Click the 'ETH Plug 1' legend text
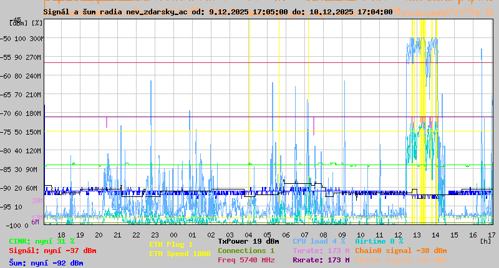The width and height of the screenshot is (499, 268). tap(171, 244)
